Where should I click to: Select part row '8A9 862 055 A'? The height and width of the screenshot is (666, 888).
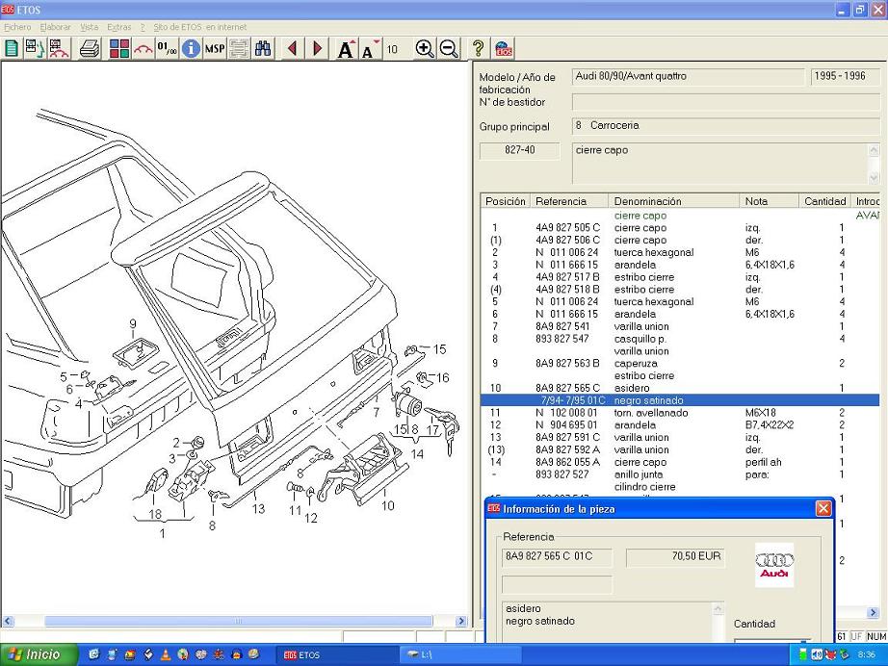tap(680, 462)
